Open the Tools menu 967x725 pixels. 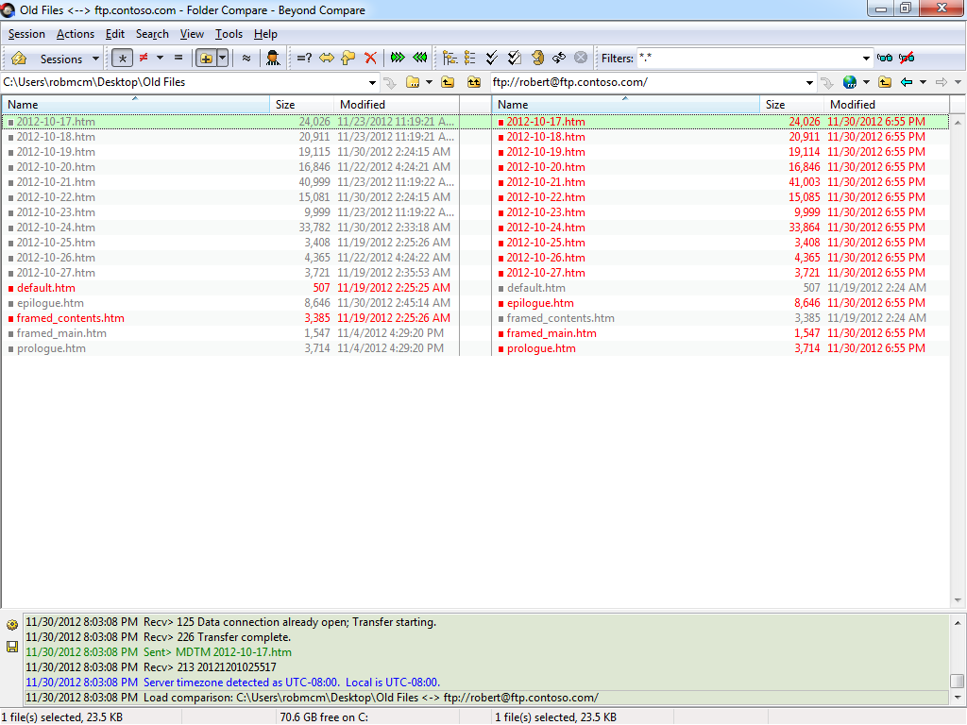pyautogui.click(x=229, y=34)
